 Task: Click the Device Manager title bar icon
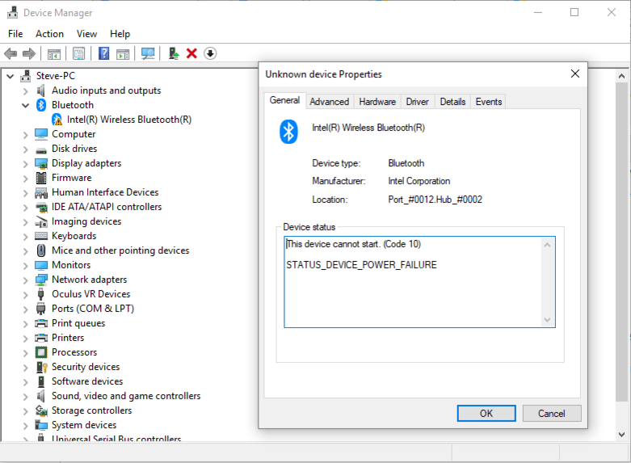pyautogui.click(x=12, y=12)
